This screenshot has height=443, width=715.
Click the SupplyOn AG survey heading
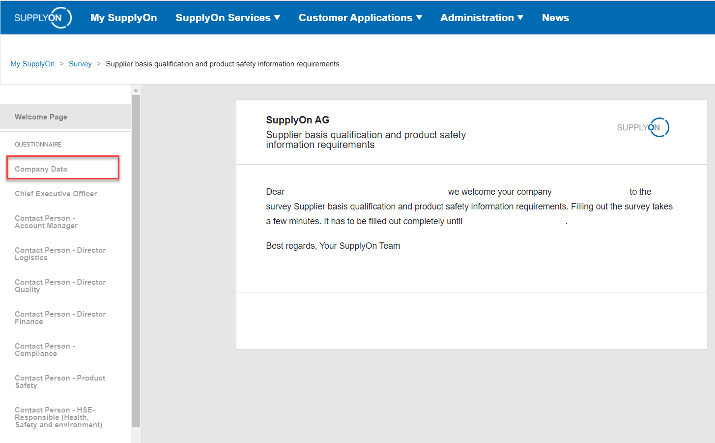pos(298,120)
